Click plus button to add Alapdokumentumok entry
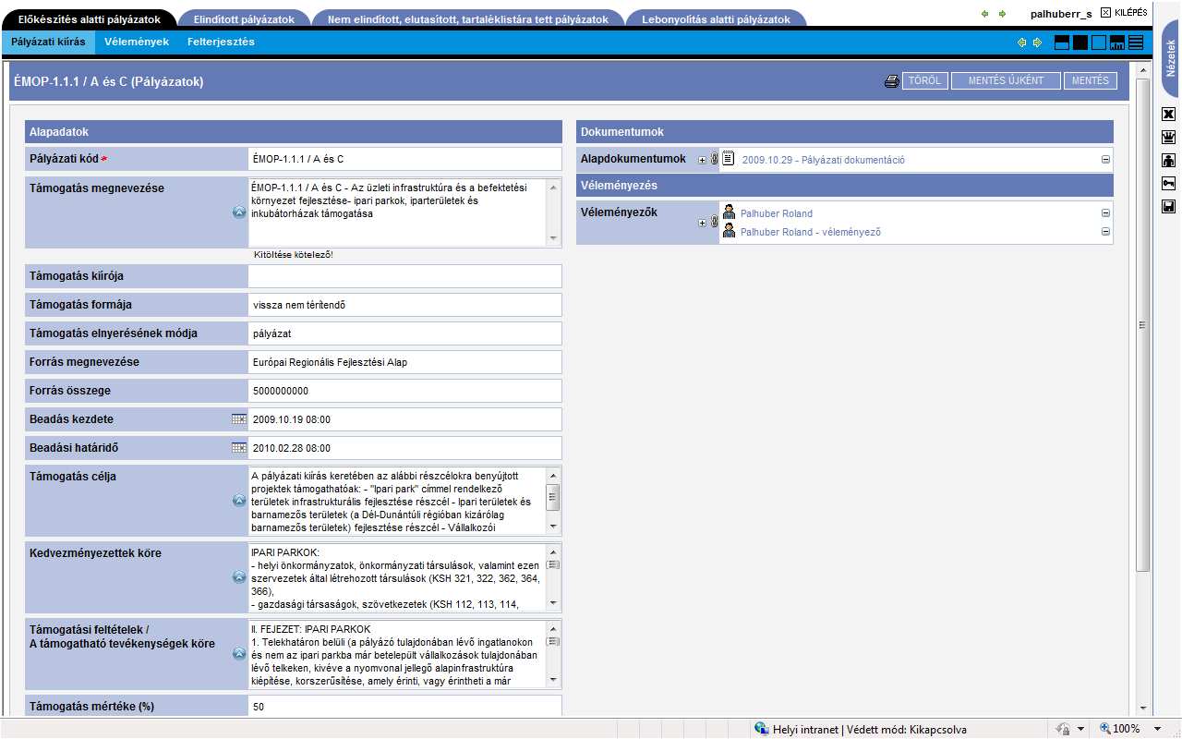Image resolution: width=1182 pixels, height=739 pixels. (702, 160)
